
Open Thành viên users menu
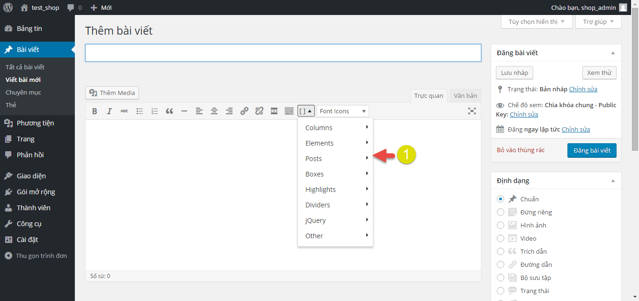click(37, 208)
